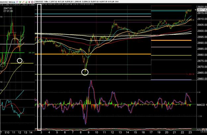Click the bar chart icon in left chart toolbar
This screenshot has height=135, width=207.
[26, 2]
